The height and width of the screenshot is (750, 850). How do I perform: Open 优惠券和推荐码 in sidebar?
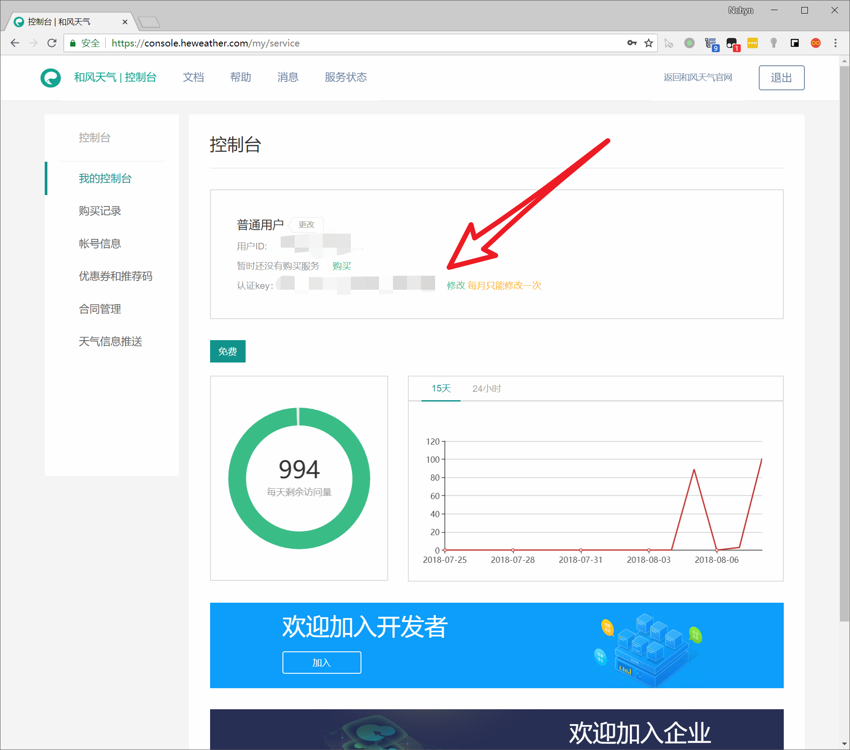pyautogui.click(x=116, y=276)
